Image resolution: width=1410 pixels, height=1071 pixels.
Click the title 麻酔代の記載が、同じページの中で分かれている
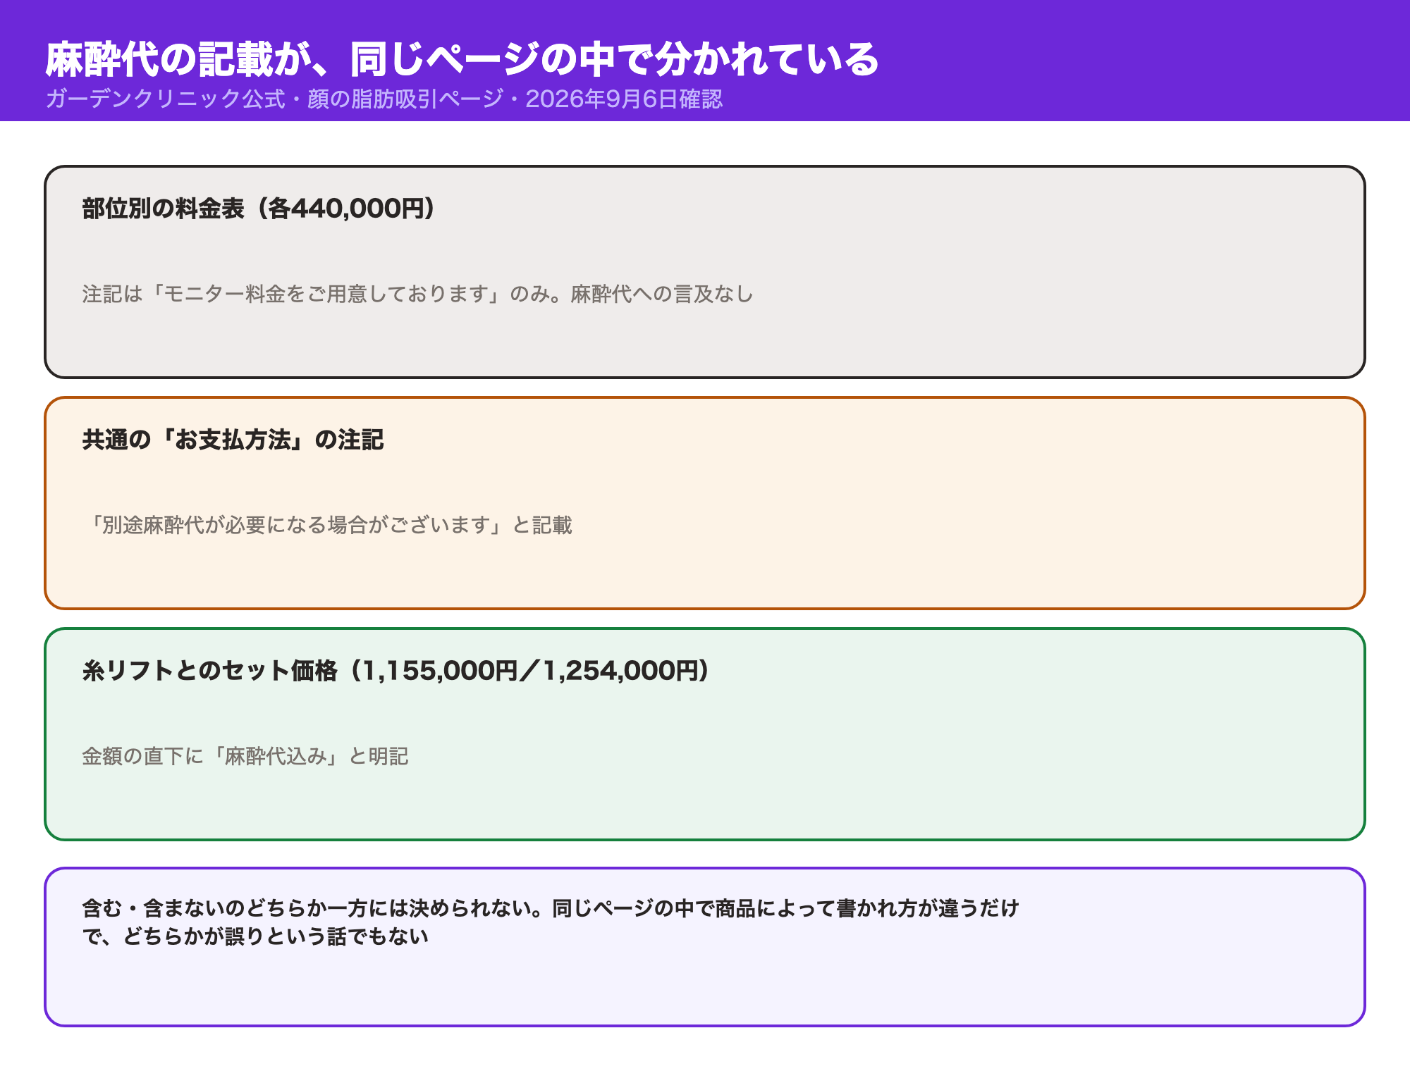point(462,59)
